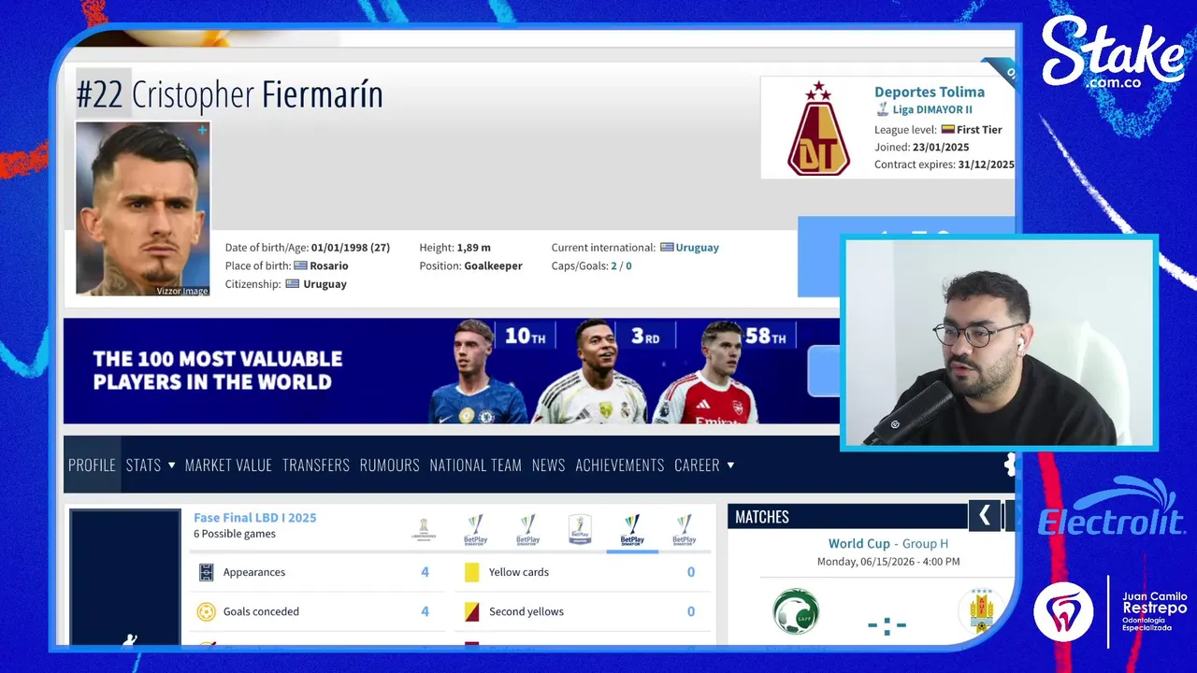Viewport: 1197px width, 673px height.
Task: Open the Deportes Tolima club link
Action: coord(930,92)
